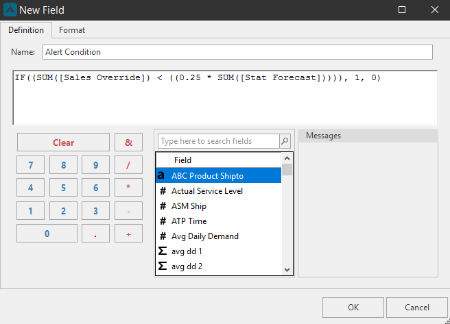
Task: Click the number icon beside ASM Ship
Action: point(163,206)
